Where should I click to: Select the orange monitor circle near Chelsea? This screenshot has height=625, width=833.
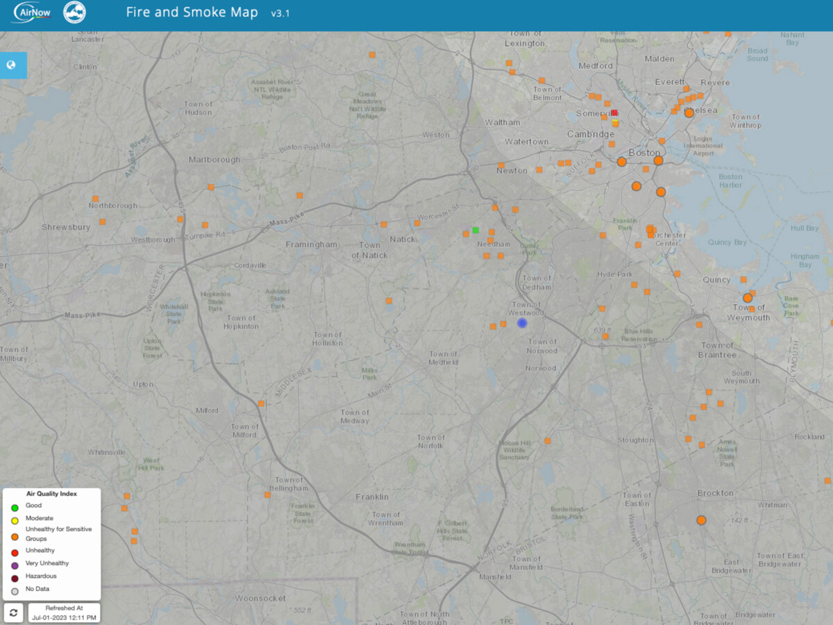(689, 112)
